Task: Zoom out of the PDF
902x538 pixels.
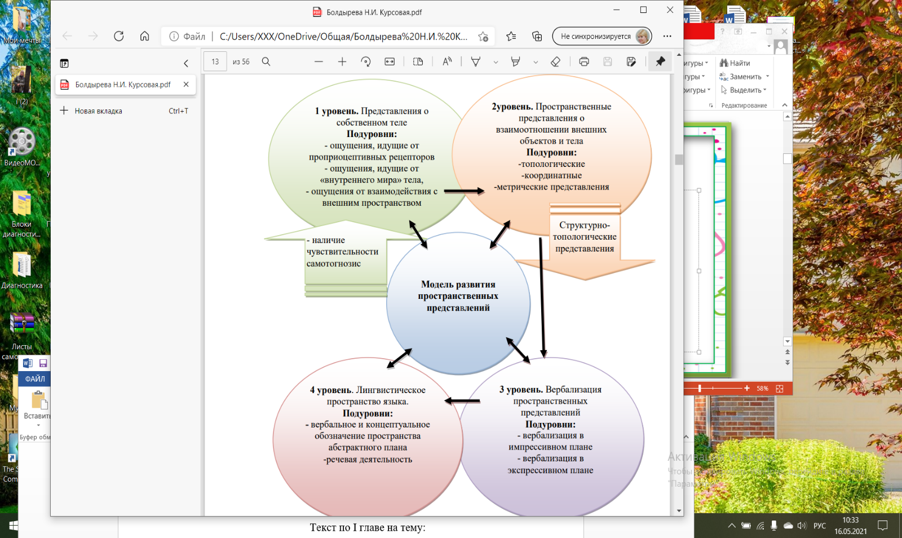Action: [319, 61]
